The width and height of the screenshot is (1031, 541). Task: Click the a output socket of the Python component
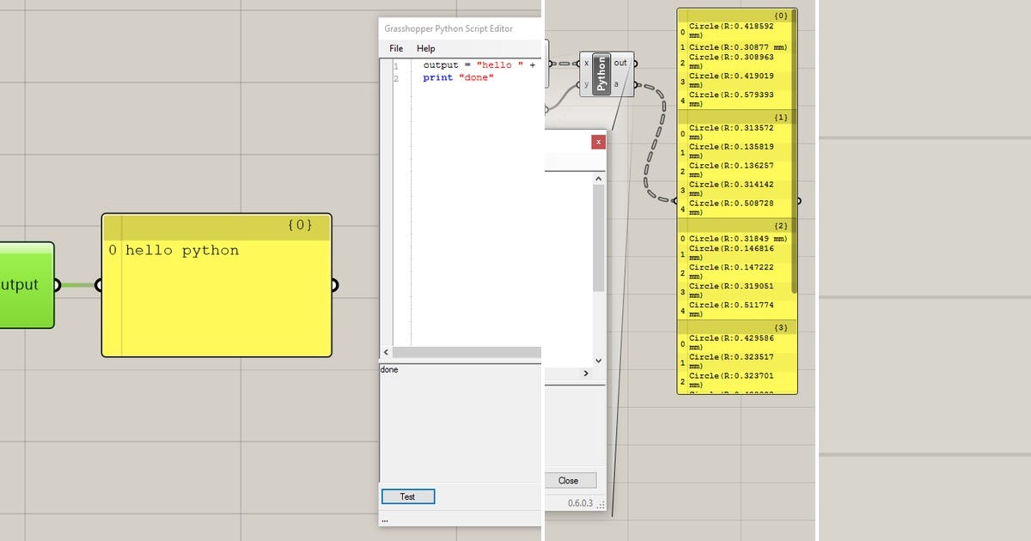[x=636, y=84]
